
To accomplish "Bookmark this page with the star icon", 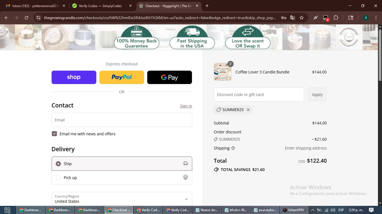I will pyautogui.click(x=302, y=18).
